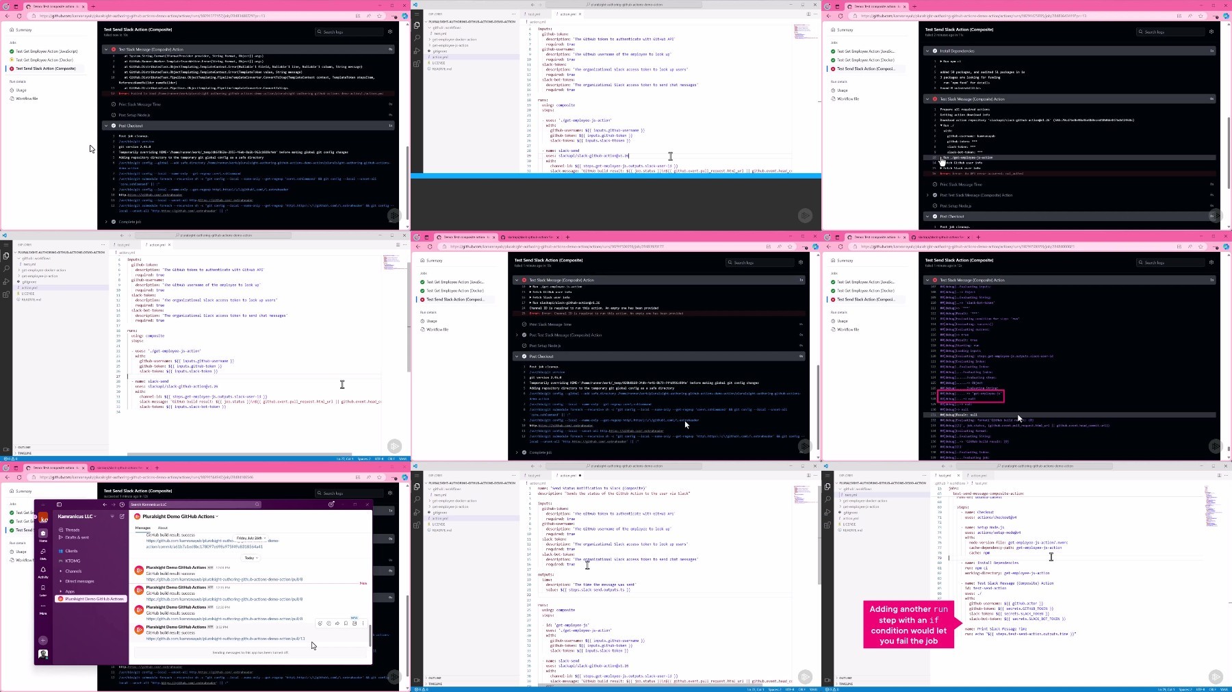Open more actions on the hovered Slack message
Image resolution: width=1232 pixels, height=692 pixels.
363,624
